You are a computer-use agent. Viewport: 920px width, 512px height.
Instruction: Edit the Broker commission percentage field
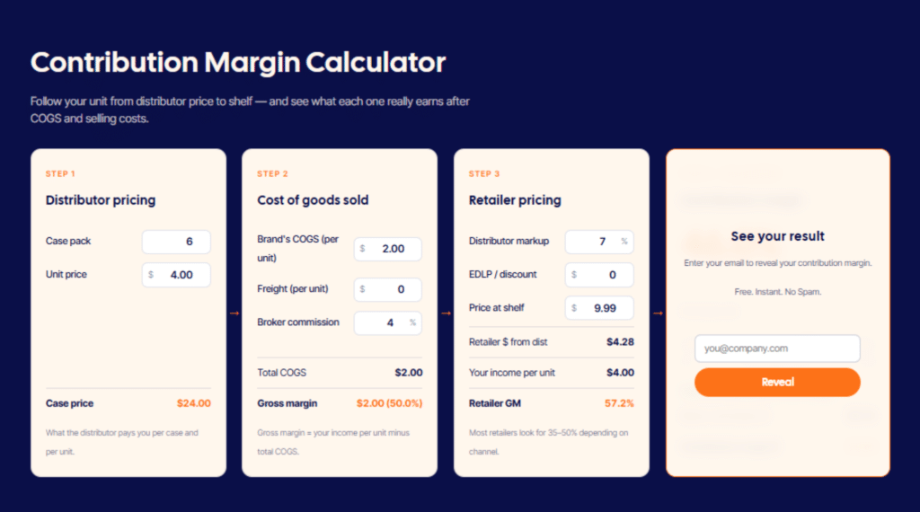(388, 322)
